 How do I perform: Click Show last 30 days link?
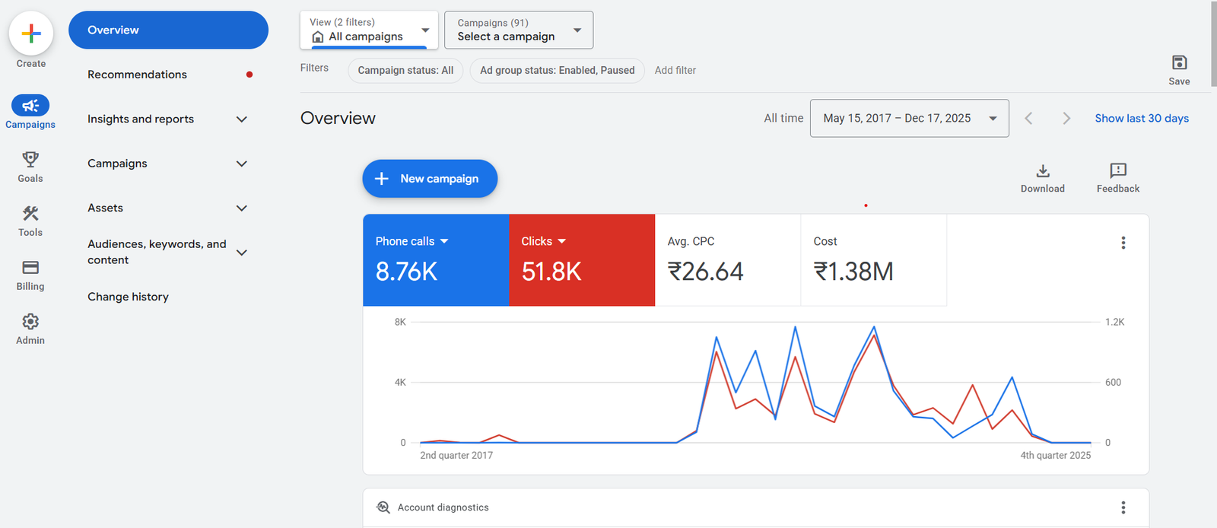pyautogui.click(x=1141, y=119)
